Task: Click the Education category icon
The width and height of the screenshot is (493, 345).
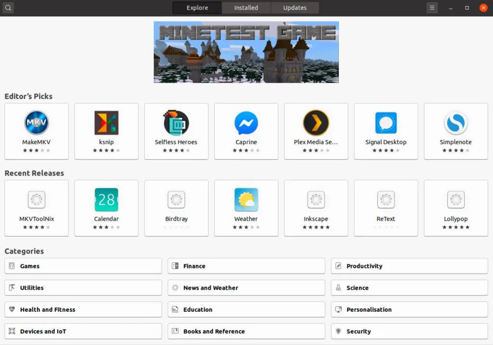Action: pyautogui.click(x=175, y=309)
